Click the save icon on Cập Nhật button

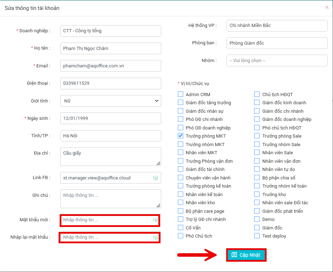[234, 255]
